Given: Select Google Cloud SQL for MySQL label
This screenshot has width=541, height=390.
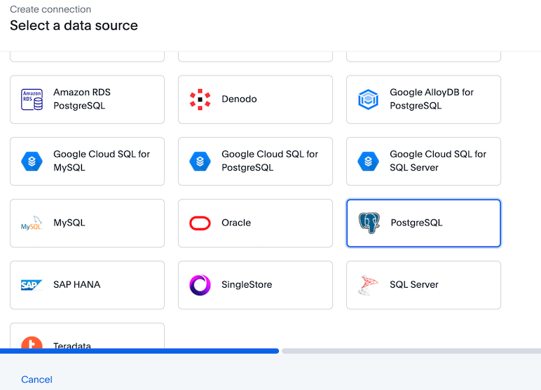Looking at the screenshot, I should pos(102,160).
